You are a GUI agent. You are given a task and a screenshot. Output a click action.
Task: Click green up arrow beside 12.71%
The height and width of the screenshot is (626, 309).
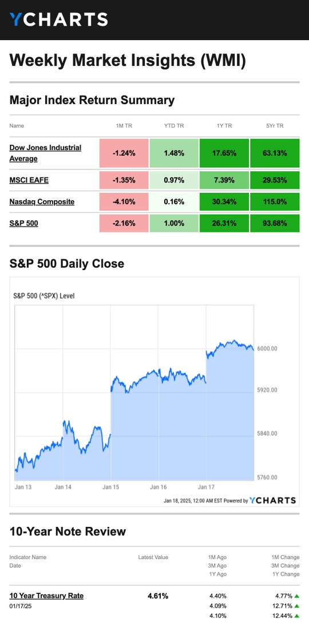296,606
